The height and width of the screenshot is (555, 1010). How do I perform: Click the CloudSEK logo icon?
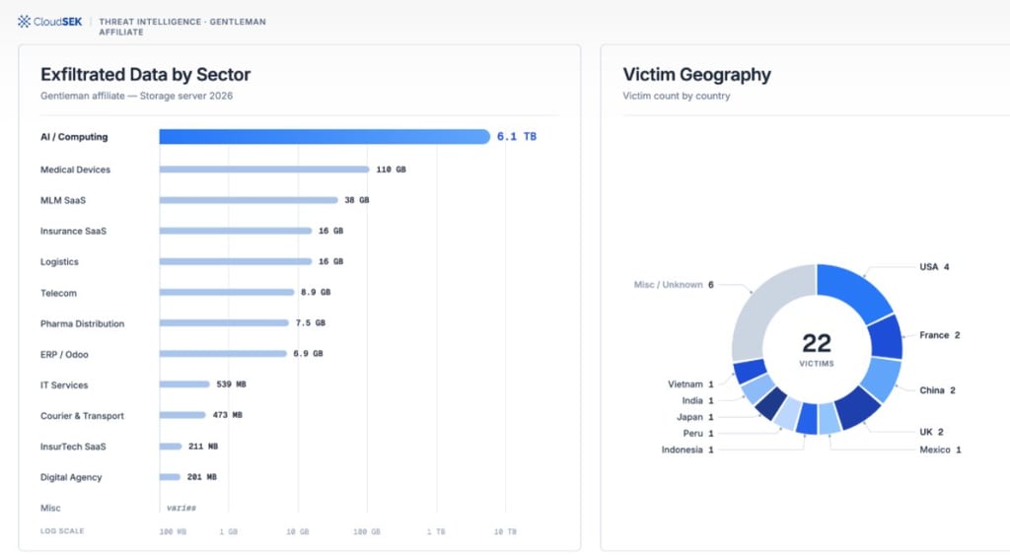(x=24, y=22)
